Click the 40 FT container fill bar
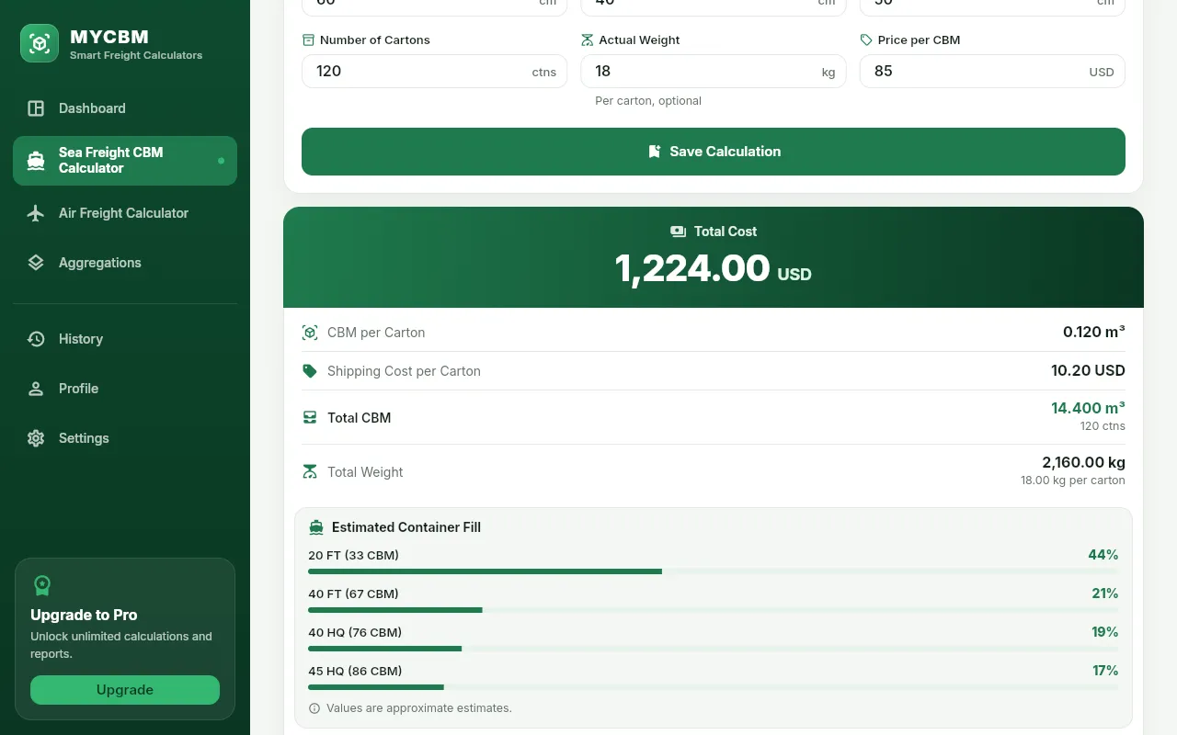 click(714, 610)
